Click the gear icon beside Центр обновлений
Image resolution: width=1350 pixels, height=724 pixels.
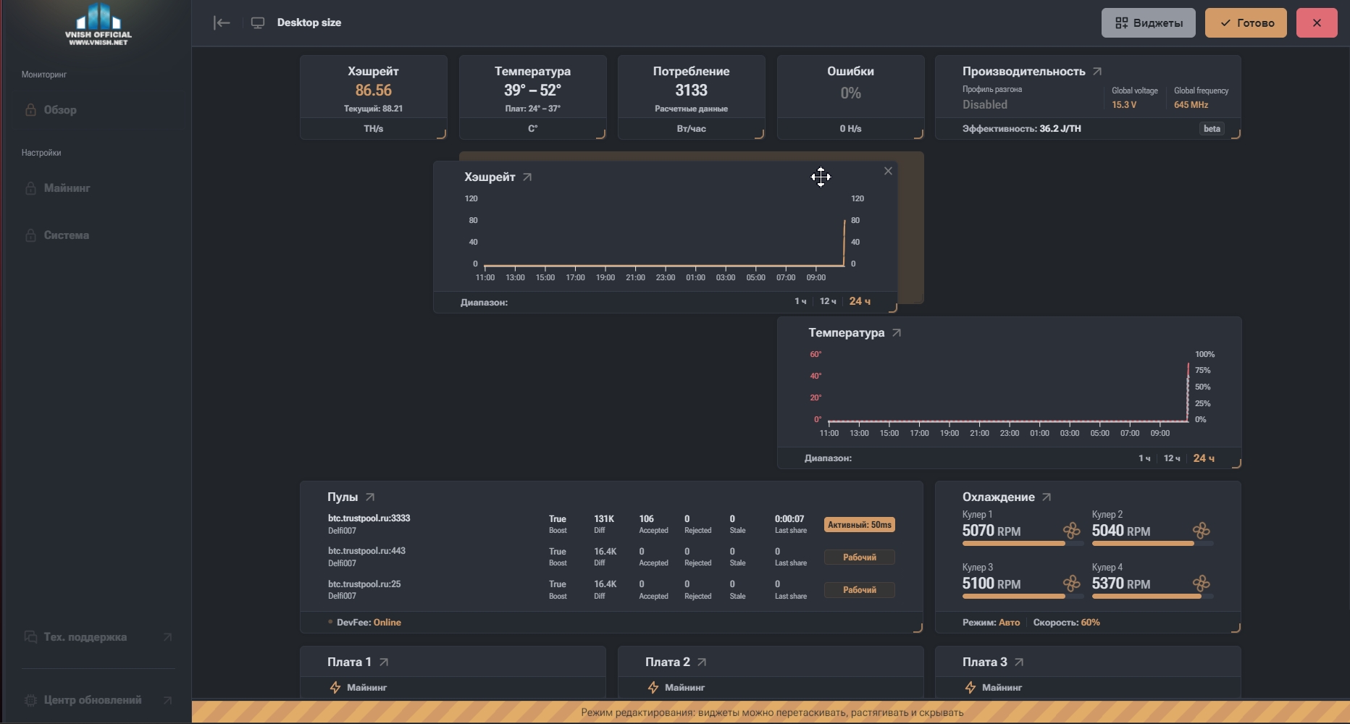click(30, 700)
